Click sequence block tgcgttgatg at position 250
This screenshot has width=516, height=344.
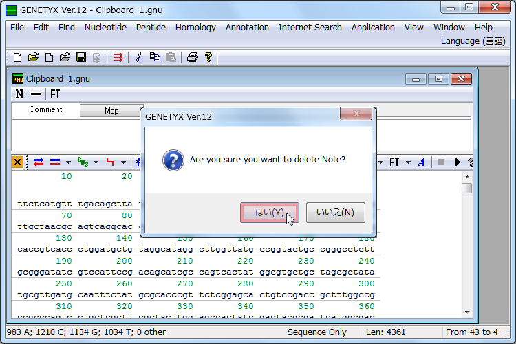(x=45, y=295)
